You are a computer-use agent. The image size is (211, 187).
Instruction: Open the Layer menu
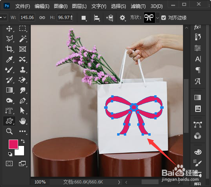click(x=79, y=6)
